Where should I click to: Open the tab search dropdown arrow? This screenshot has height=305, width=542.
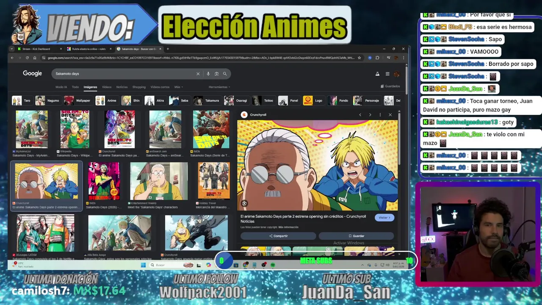coord(12,49)
